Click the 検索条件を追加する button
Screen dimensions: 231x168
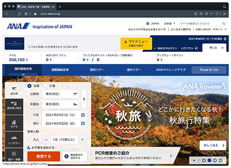(74, 156)
